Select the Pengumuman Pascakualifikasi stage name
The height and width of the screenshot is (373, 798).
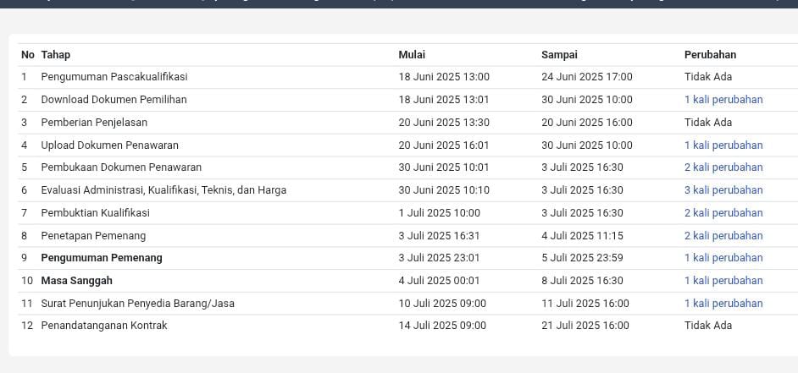click(114, 77)
